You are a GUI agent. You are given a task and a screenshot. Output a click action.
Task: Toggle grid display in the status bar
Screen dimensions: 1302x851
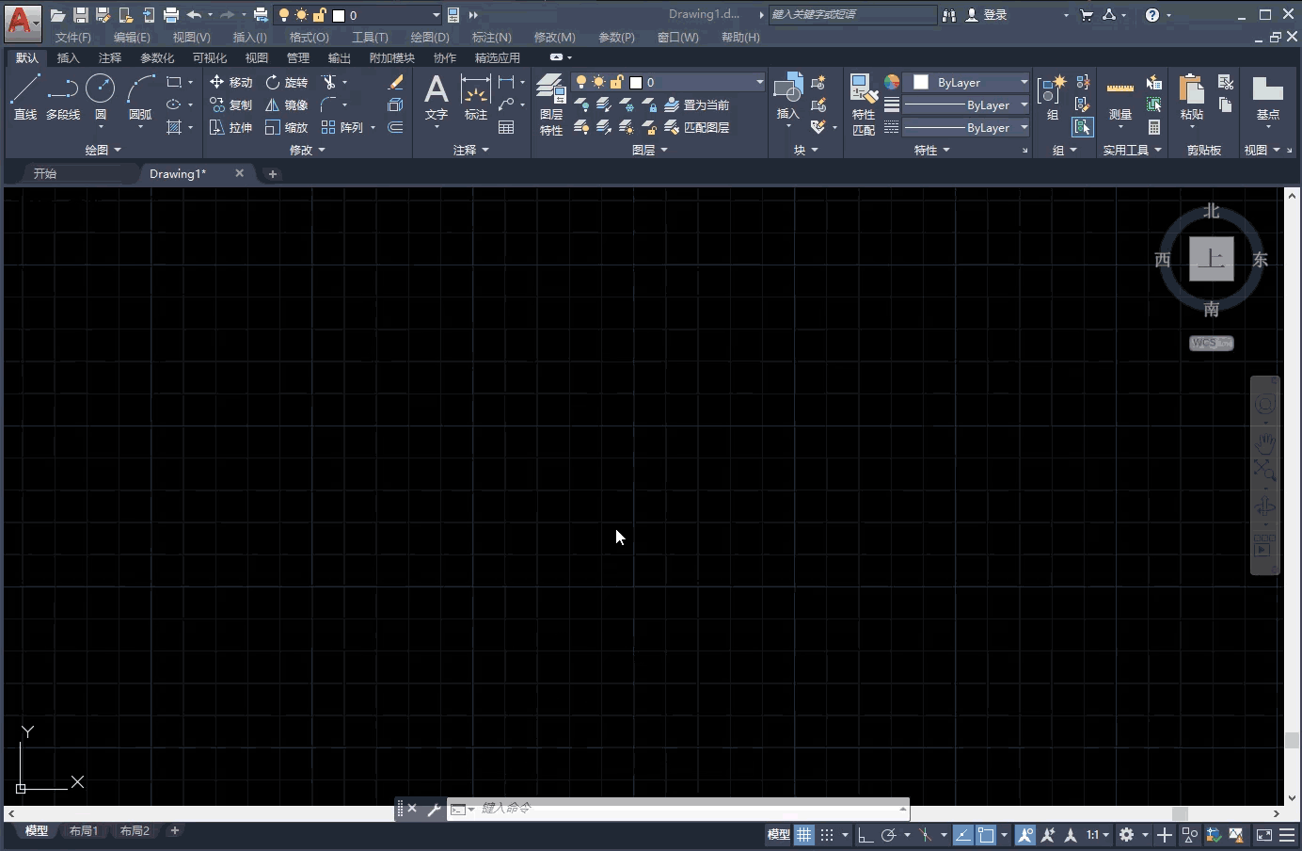pyautogui.click(x=804, y=835)
